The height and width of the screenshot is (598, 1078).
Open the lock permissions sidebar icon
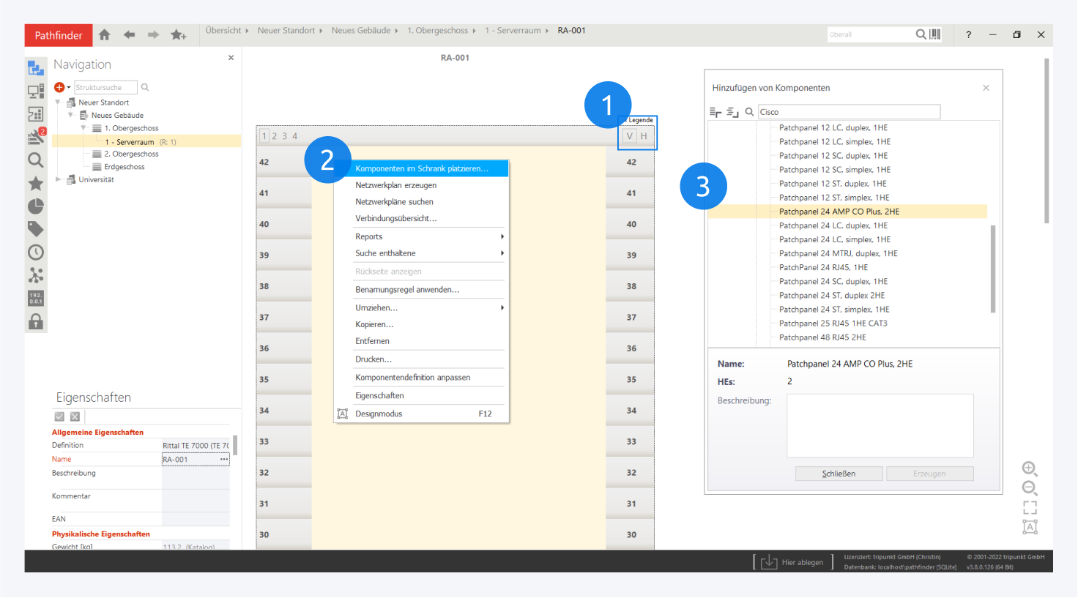pyautogui.click(x=35, y=321)
